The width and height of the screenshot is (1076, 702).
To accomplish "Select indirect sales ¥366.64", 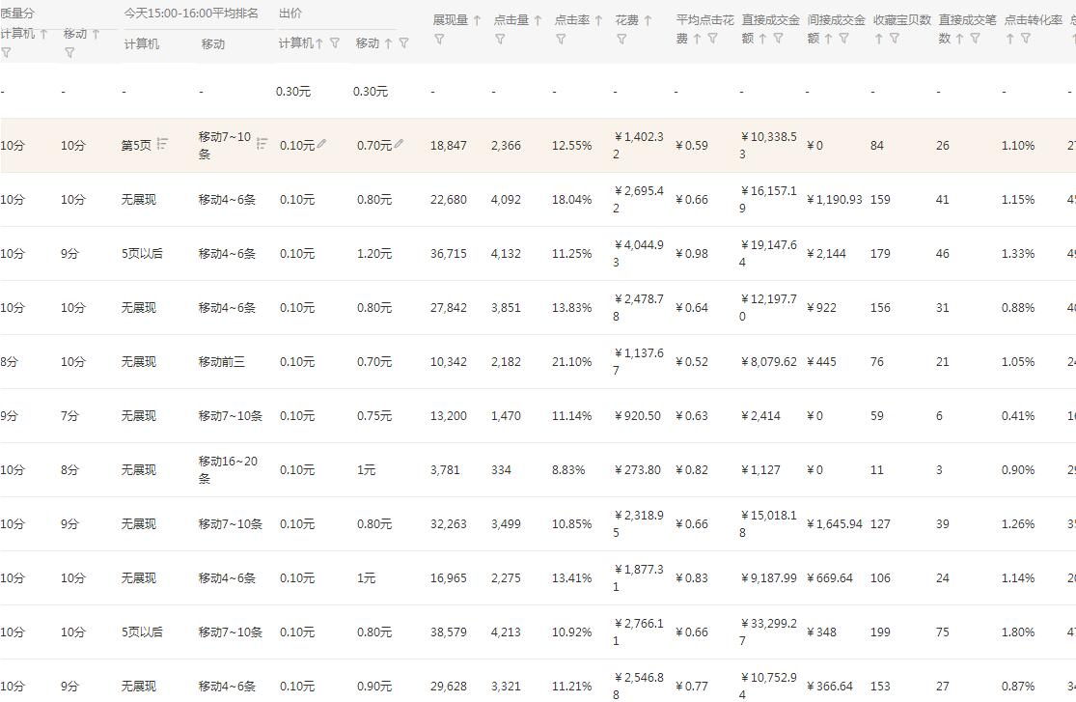I will click(830, 687).
